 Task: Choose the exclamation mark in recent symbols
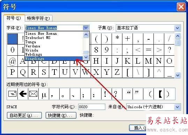coord(107,94)
